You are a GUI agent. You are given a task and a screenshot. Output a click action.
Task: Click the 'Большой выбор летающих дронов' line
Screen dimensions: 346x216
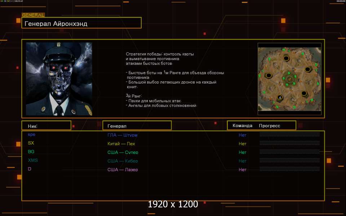click(x=171, y=82)
